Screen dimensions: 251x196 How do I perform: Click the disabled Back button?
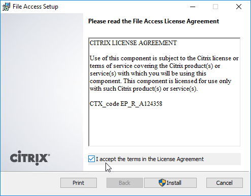(x=125, y=183)
